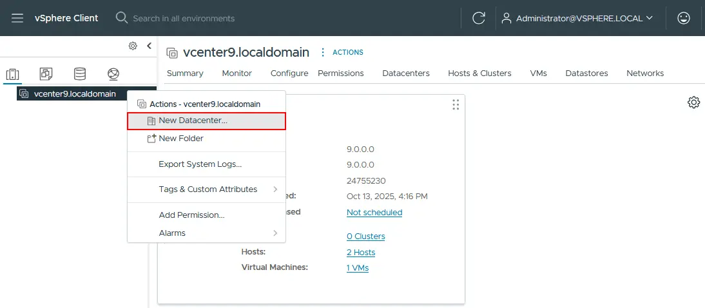Image resolution: width=705 pixels, height=308 pixels.
Task: Open the smiley feedback icon
Action: click(x=684, y=18)
